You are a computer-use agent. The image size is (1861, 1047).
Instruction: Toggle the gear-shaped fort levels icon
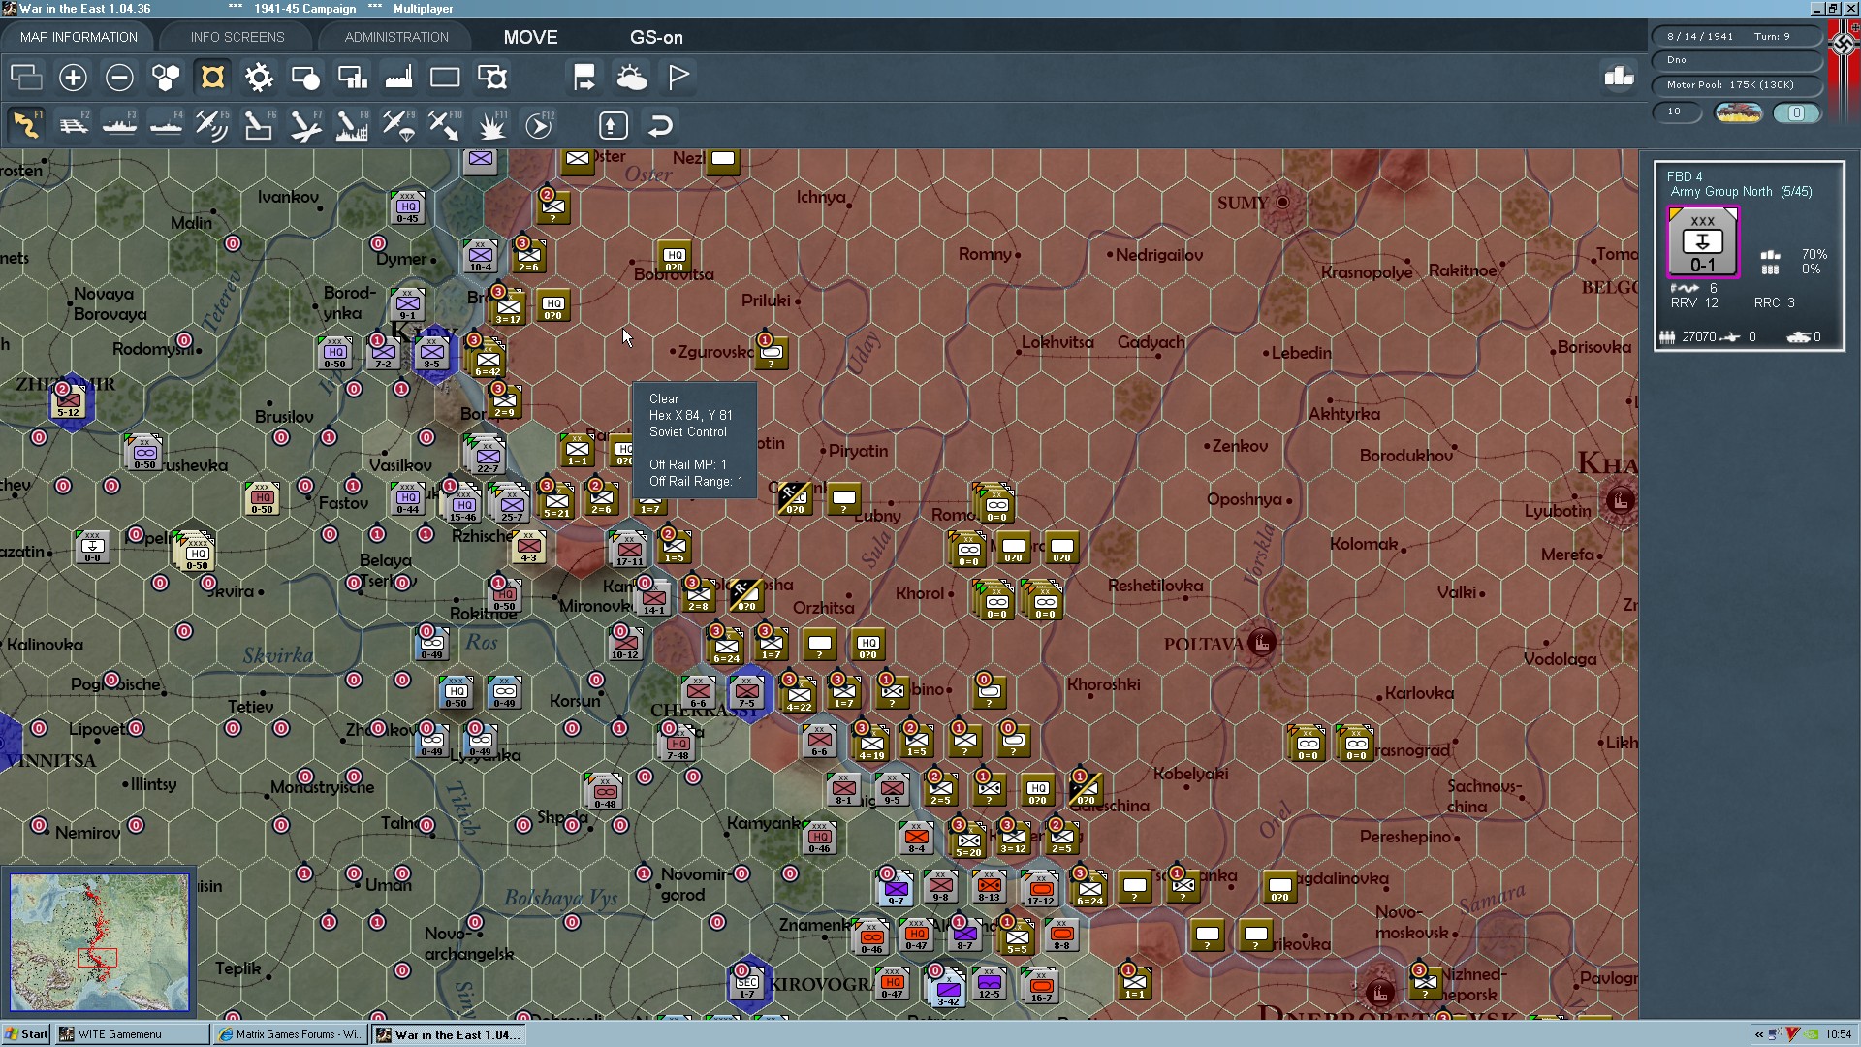(x=259, y=77)
